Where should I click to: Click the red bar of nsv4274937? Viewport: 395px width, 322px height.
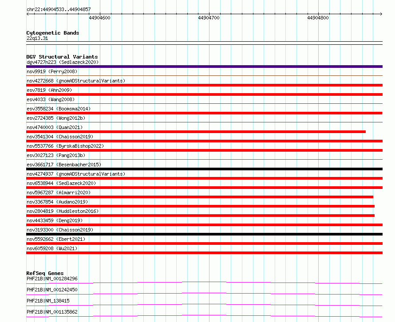[204, 178]
